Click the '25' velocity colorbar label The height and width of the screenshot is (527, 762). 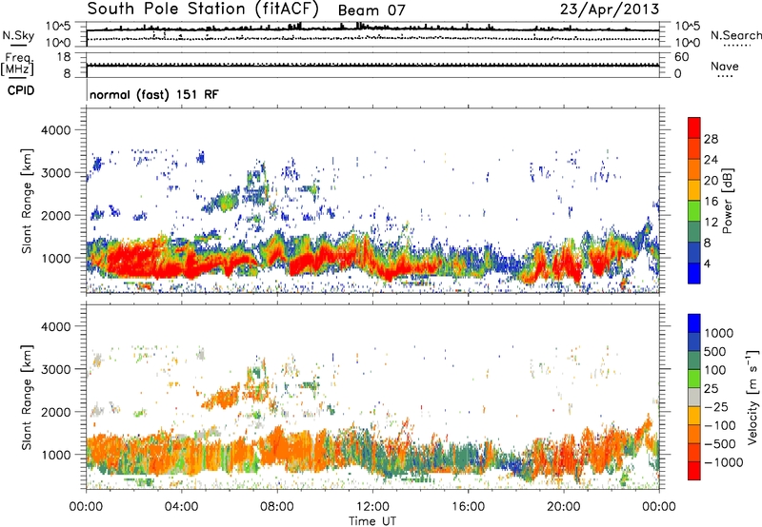click(711, 389)
